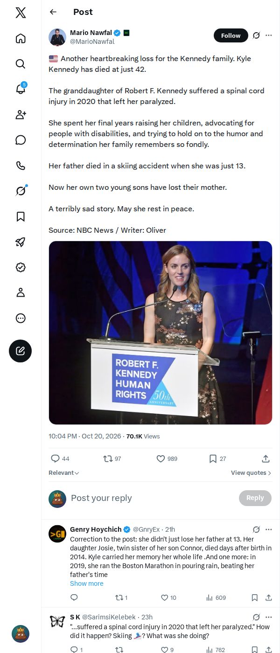
Task: Open Profile from the sidebar
Action: click(21, 292)
